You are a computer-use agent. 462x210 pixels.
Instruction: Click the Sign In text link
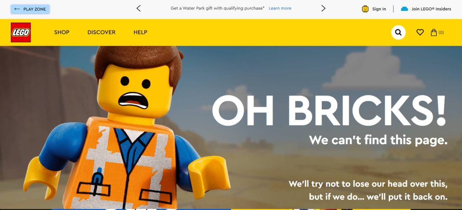pos(379,9)
